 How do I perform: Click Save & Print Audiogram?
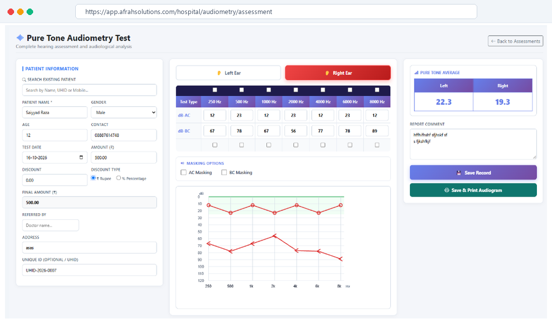473,190
